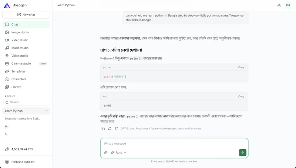Copy the assistant response with copy icon
Image resolution: width=296 pixels, height=168 pixels.
[x=103, y=128]
